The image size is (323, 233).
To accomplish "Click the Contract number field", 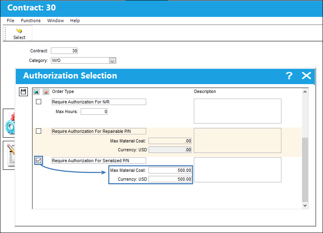I will (64, 51).
